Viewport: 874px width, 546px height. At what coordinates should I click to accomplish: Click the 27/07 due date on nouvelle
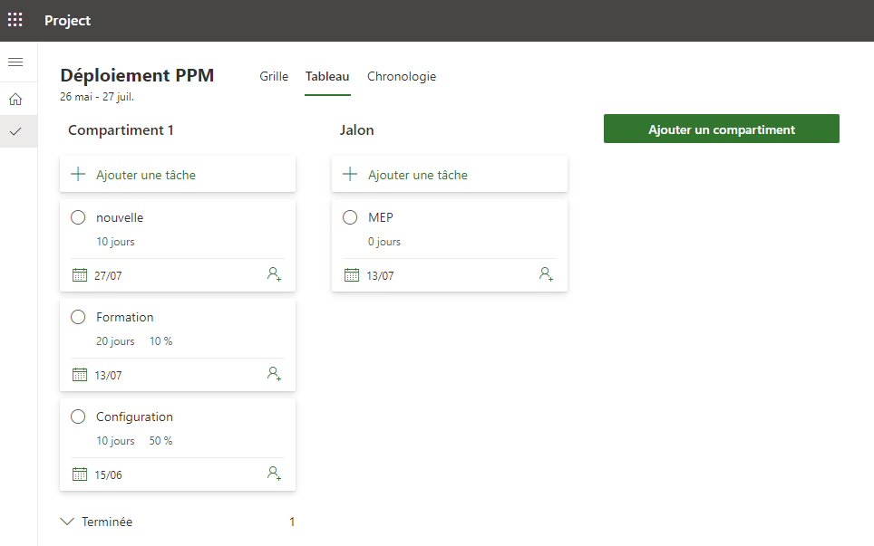(x=108, y=275)
